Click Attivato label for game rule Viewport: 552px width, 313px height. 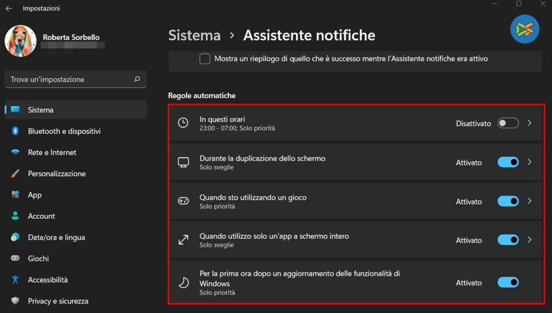(468, 201)
